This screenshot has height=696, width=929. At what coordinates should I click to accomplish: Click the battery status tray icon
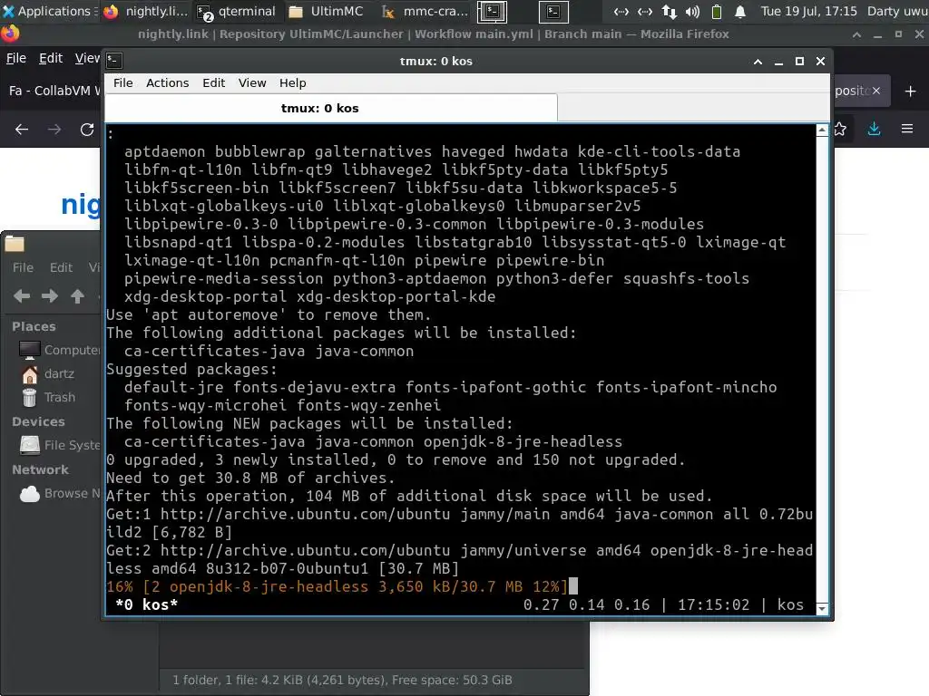[x=717, y=11]
